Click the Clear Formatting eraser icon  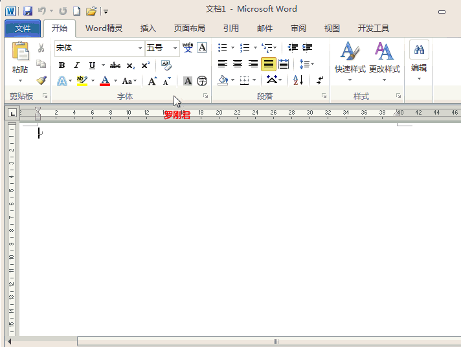(x=166, y=65)
